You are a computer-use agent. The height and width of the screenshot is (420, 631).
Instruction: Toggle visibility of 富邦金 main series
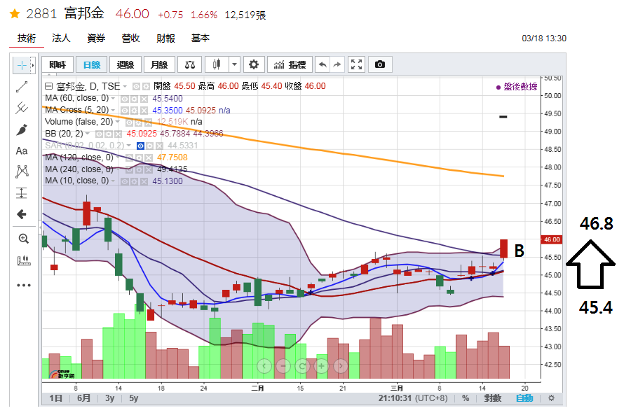(x=136, y=86)
